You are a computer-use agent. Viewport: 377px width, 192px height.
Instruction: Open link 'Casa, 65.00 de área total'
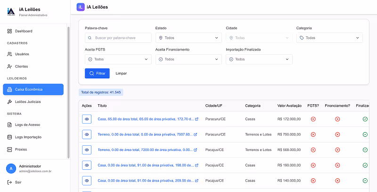(x=146, y=119)
